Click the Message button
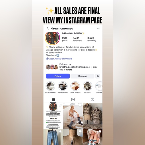The height and width of the screenshot is (145, 145). pyautogui.click(x=82, y=76)
